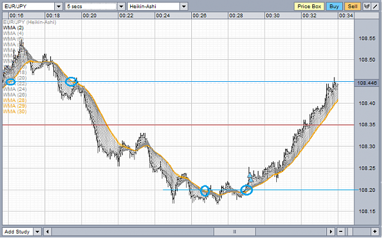The image size is (382, 238).
Task: Click the orange Sell button
Action: click(x=353, y=7)
